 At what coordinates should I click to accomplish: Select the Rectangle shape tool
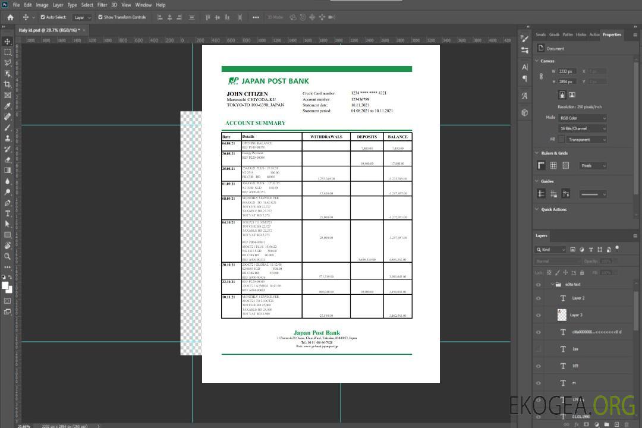pyautogui.click(x=7, y=235)
